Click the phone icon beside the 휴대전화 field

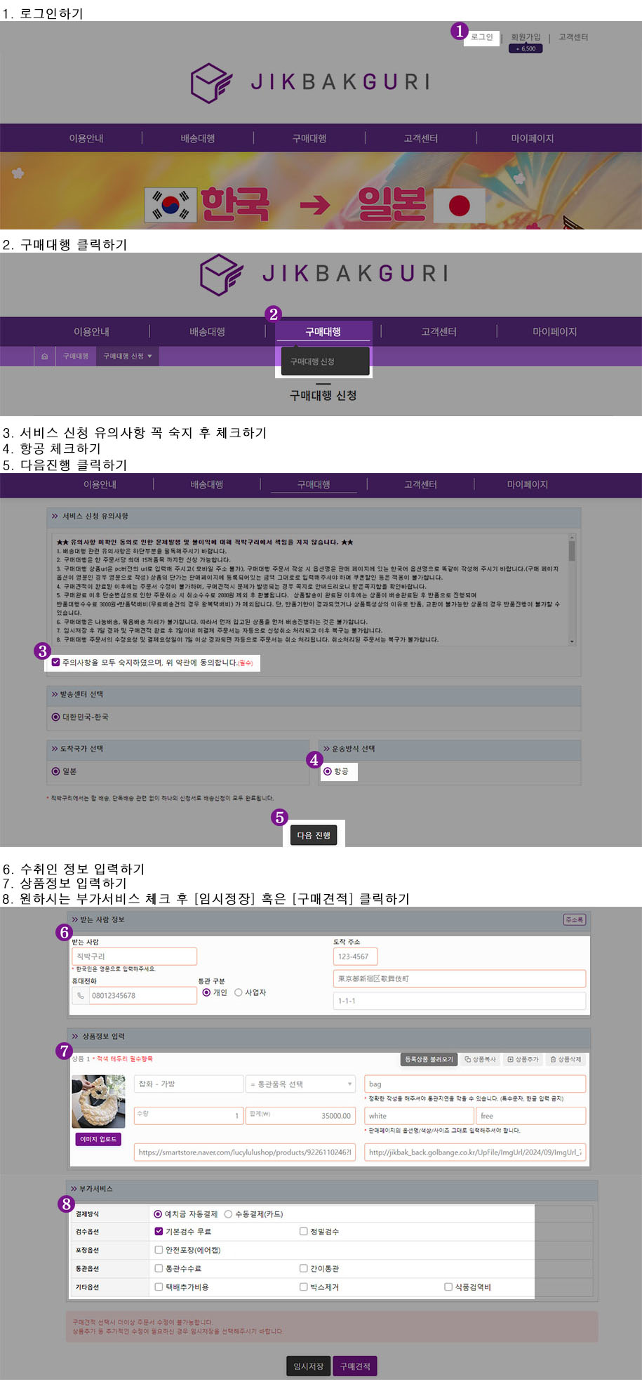coord(81,995)
